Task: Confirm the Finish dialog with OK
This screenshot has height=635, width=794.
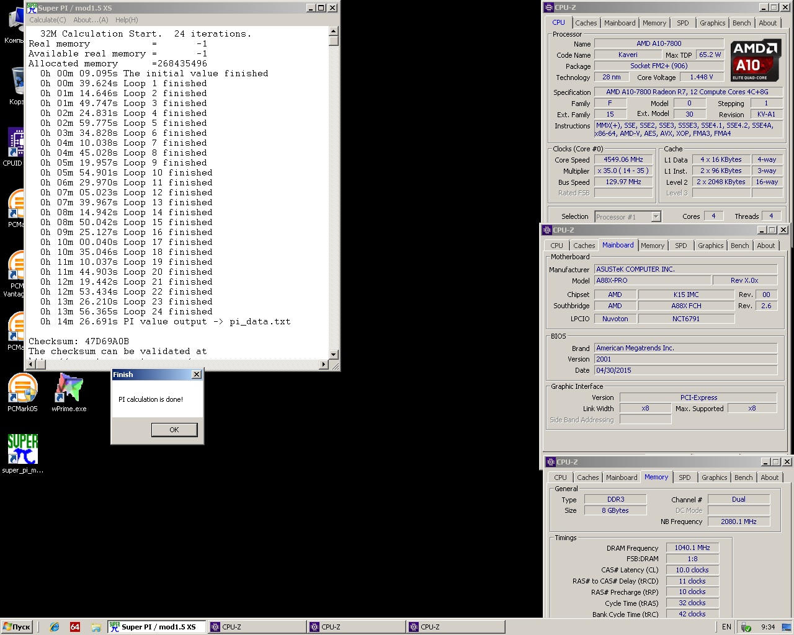Action: 174,430
